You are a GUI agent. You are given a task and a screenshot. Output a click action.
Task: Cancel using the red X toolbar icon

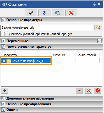coord(71,13)
